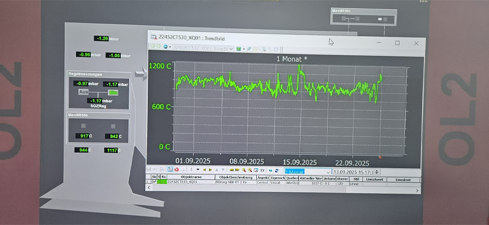Sort by Objektname column header

pyautogui.click(x=191, y=177)
